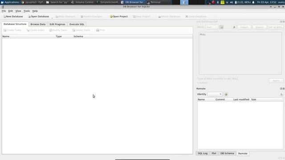Click the notification bell tray icon

click(x=253, y=2)
